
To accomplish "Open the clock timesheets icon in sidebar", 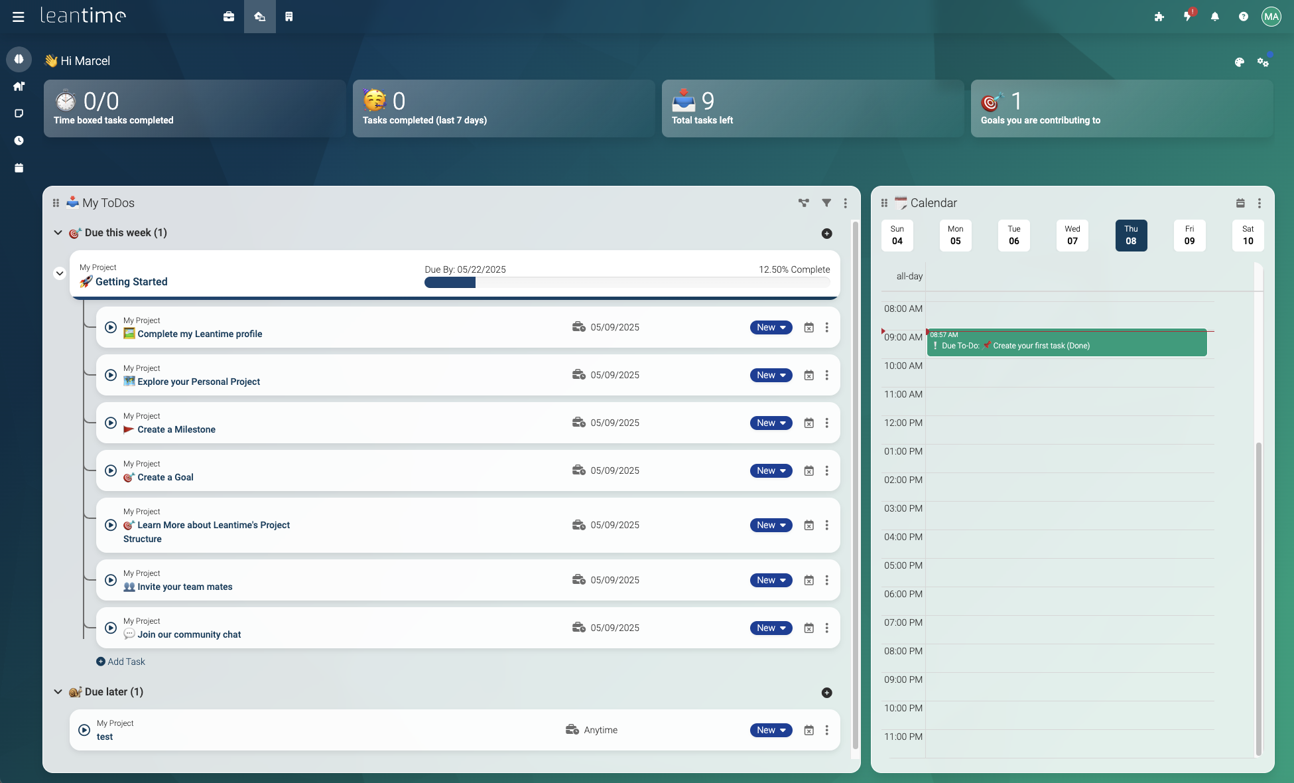I will (19, 140).
